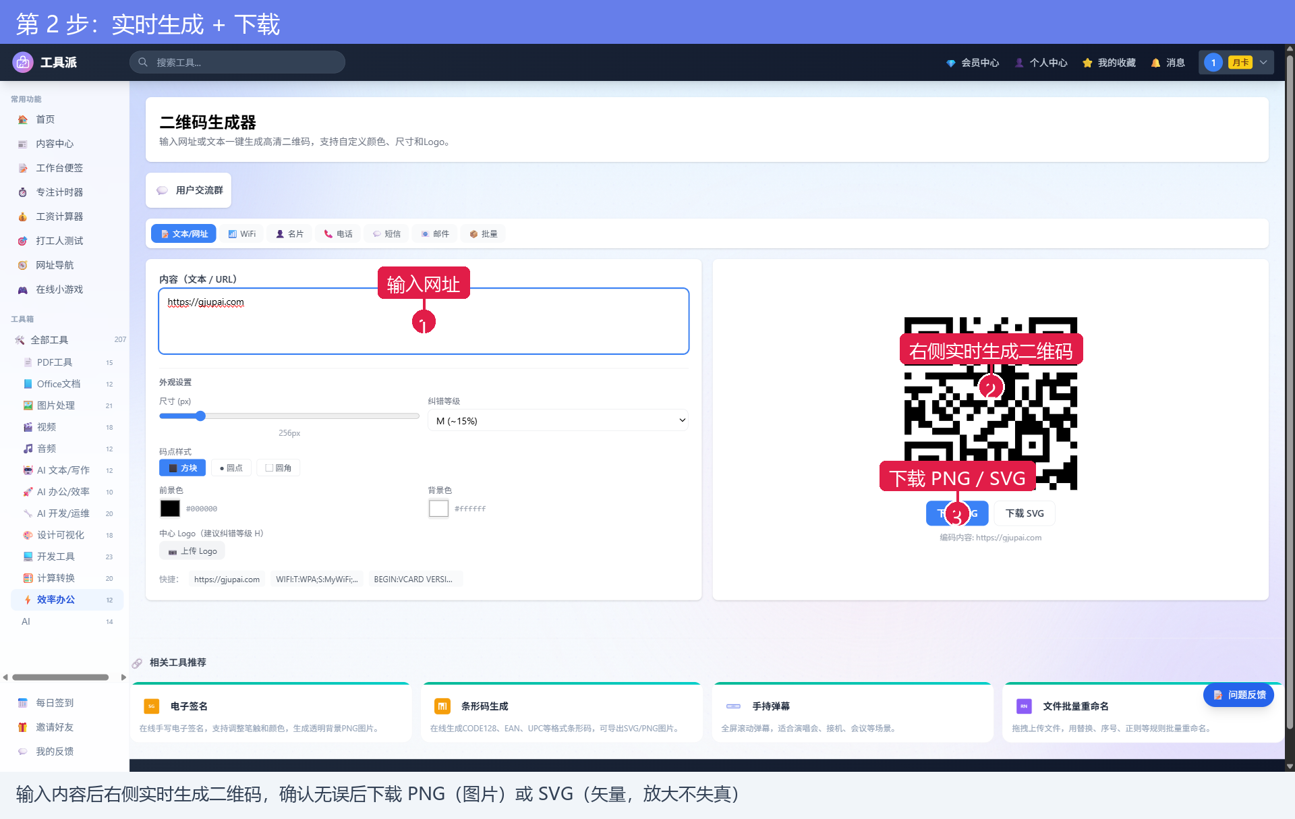Open the 纠错等级 M (~15%) dropdown
Screen dimensions: 1295x819
click(558, 420)
